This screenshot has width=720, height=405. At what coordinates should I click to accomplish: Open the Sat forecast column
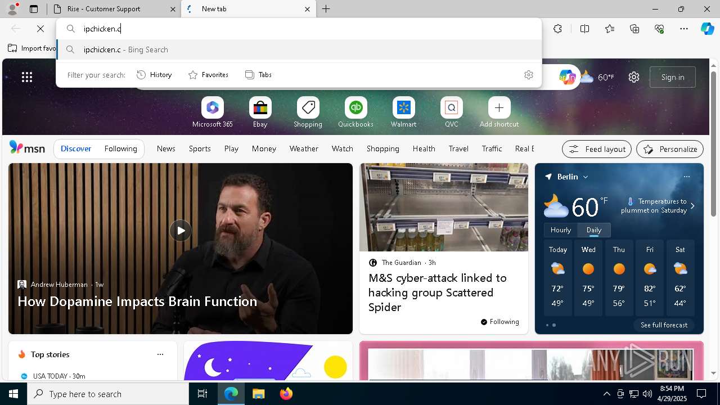(680, 278)
